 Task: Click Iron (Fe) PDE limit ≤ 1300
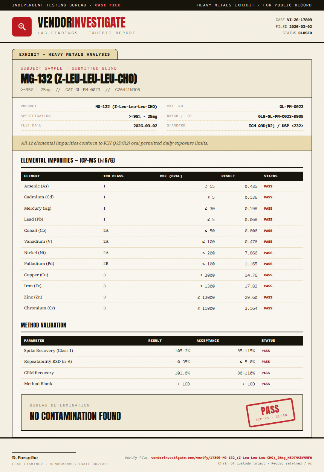207,286
